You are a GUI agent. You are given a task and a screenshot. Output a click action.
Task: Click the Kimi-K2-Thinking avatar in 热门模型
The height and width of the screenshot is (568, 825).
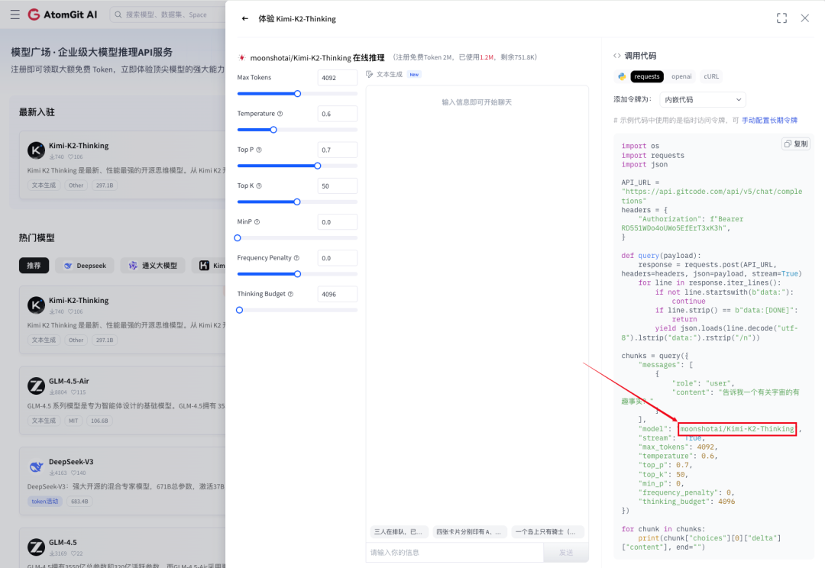pos(37,305)
